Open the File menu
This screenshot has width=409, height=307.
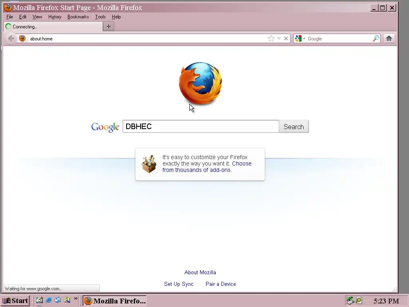[10, 17]
